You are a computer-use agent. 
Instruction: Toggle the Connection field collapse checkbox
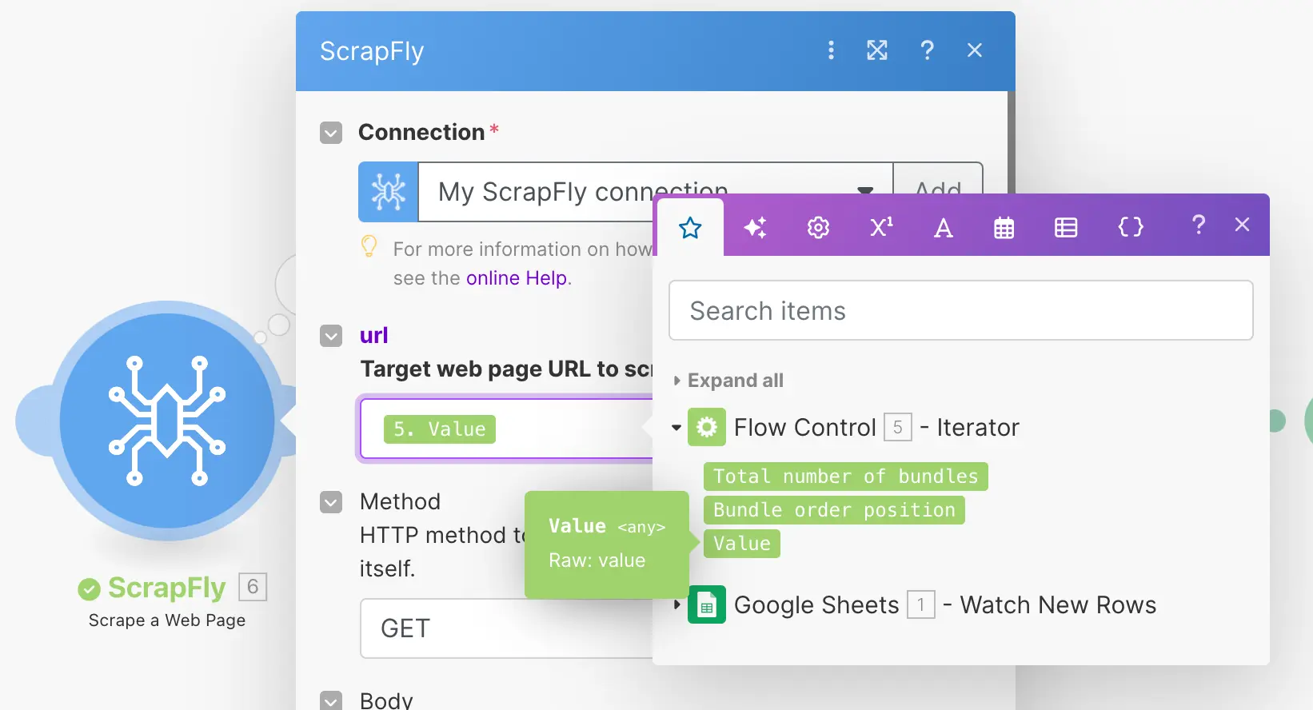click(x=331, y=133)
